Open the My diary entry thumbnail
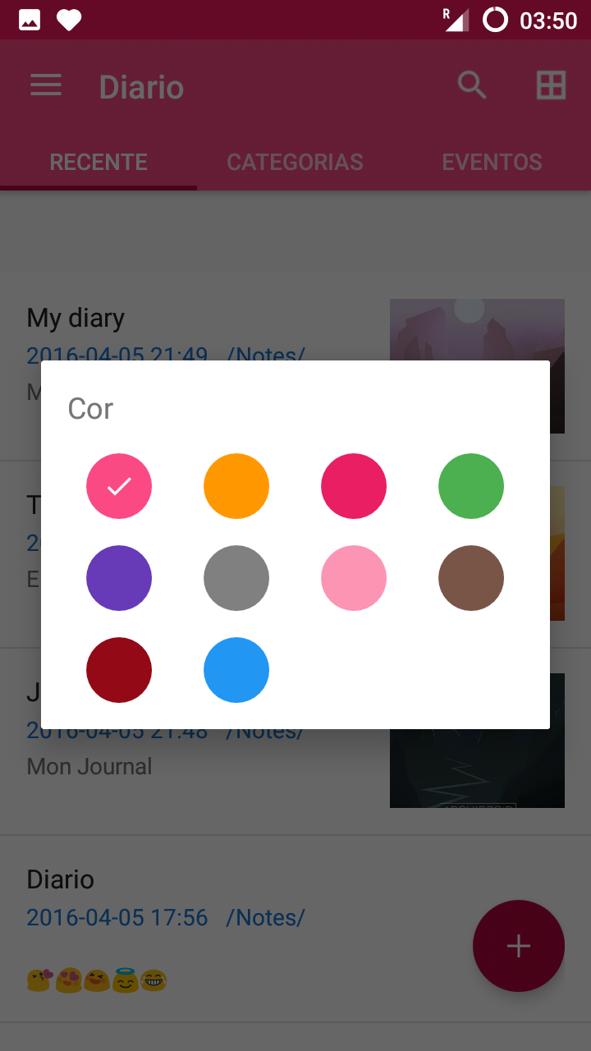The image size is (591, 1051). tap(477, 329)
